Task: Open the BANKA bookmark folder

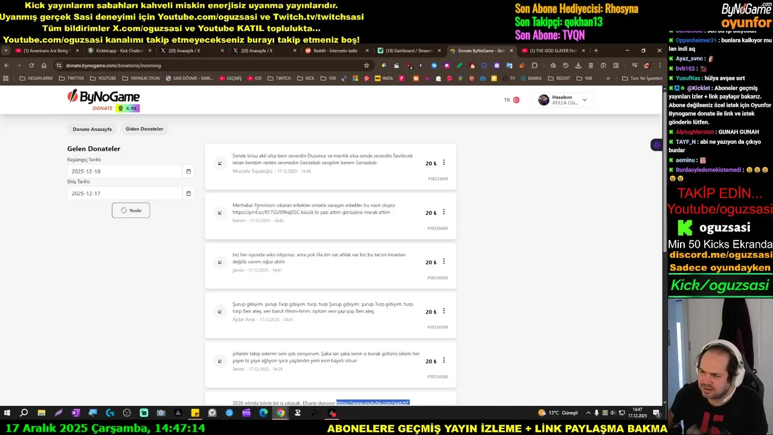Action: click(x=531, y=78)
